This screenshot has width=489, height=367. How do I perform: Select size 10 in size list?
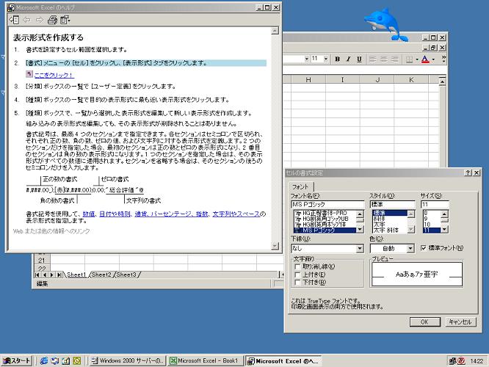pos(431,225)
